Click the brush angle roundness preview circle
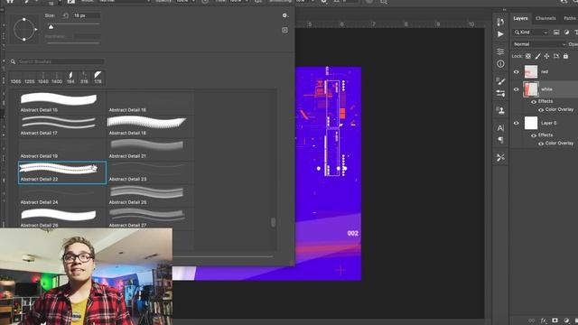This screenshot has width=578, height=325. coord(24,29)
